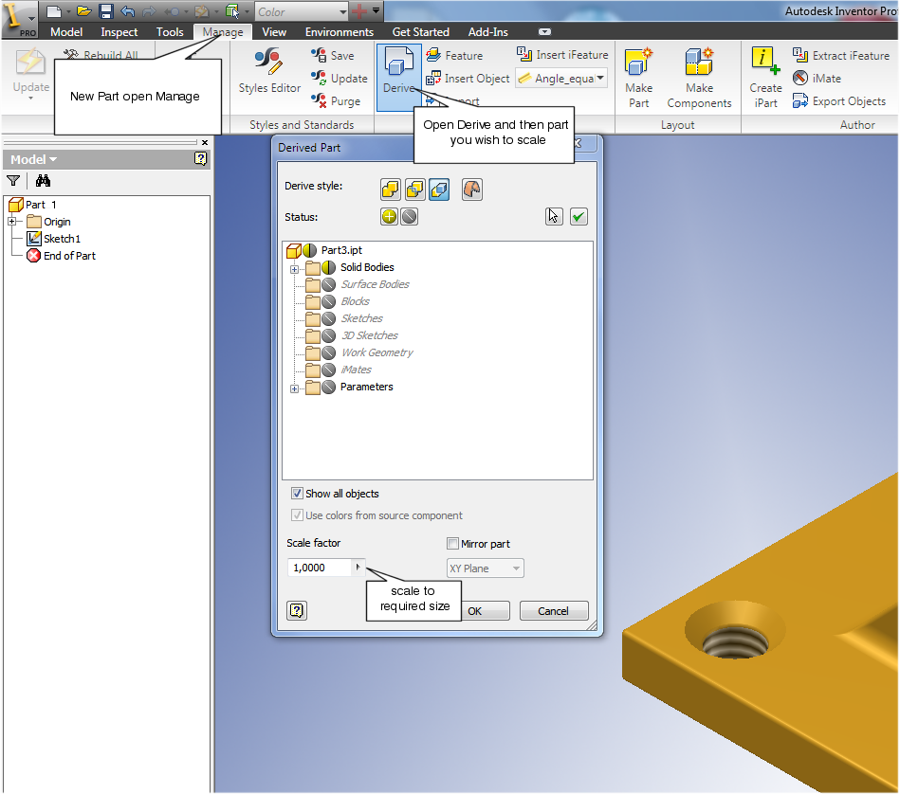The height and width of the screenshot is (794, 900).
Task: Open the Styles Editor
Action: click(x=269, y=72)
